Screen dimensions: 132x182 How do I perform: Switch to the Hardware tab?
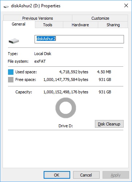[80, 25]
